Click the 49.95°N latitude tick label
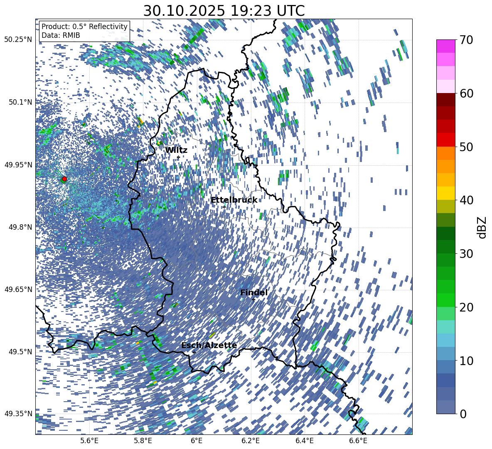Image resolution: width=492 pixels, height=449 pixels. [18, 165]
